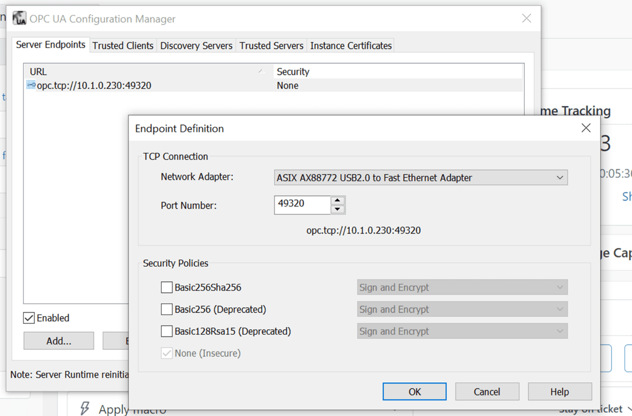The image size is (632, 416).
Task: Click into the Port Number field
Action: tap(302, 205)
